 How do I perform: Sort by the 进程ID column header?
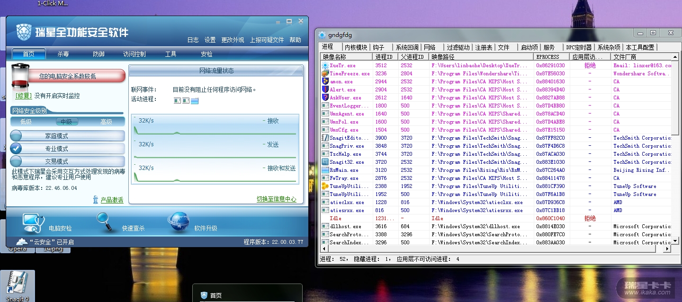click(384, 57)
